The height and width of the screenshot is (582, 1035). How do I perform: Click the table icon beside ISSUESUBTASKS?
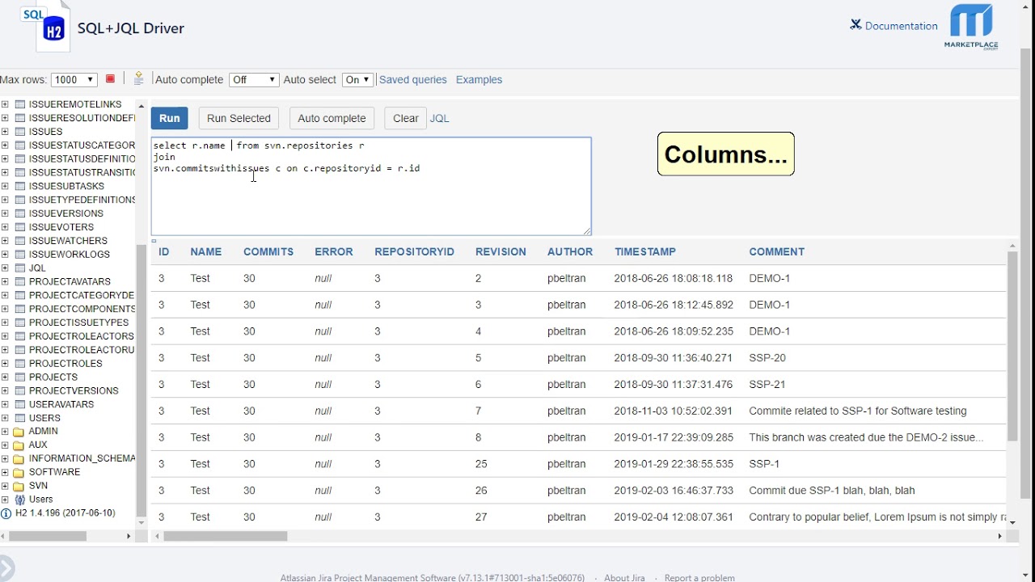[x=20, y=186]
